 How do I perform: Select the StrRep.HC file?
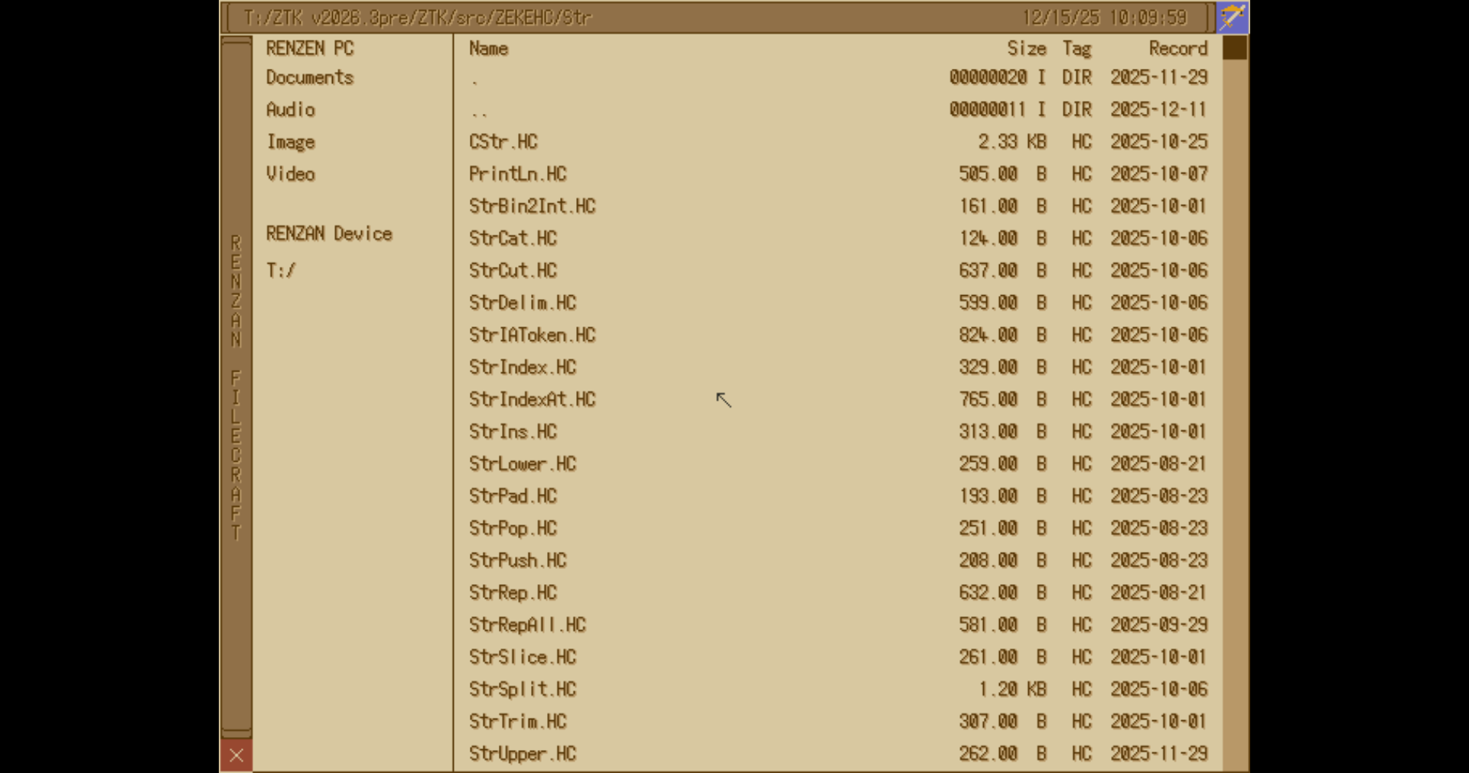(x=838, y=592)
